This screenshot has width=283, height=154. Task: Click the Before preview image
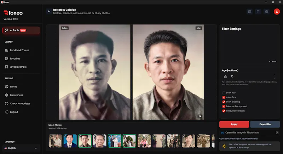pyautogui.click(x=94, y=72)
